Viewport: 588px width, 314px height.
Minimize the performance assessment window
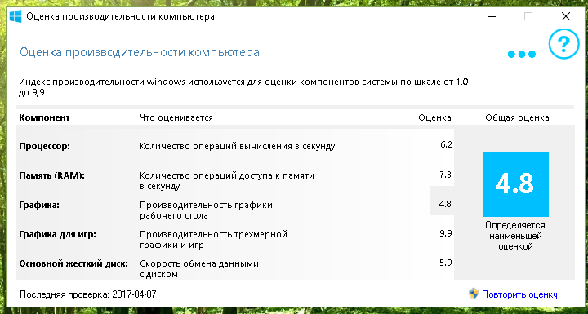492,16
